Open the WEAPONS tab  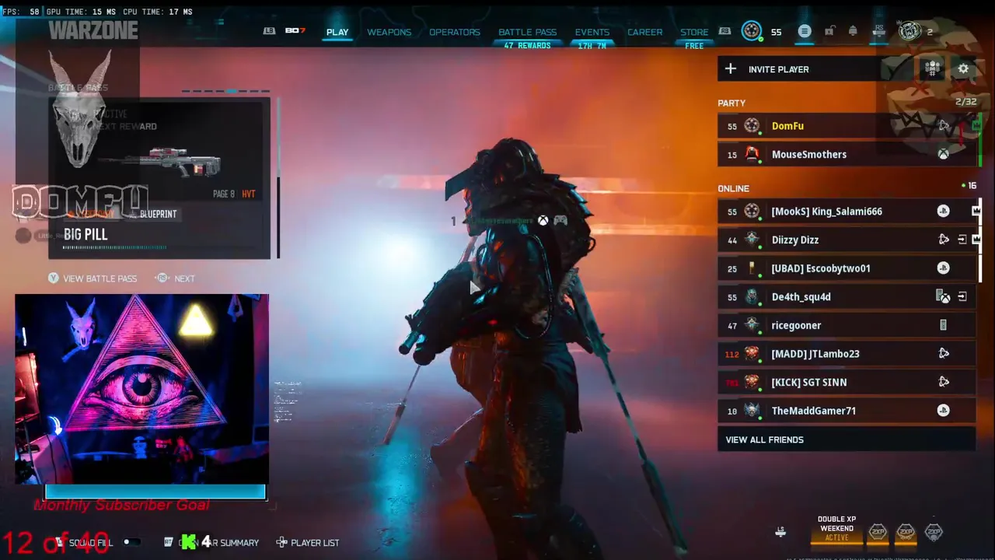point(389,32)
